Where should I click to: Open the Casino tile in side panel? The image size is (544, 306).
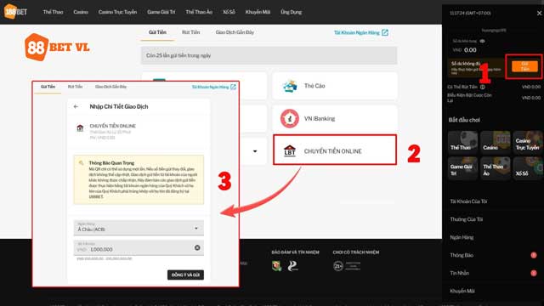(x=496, y=142)
